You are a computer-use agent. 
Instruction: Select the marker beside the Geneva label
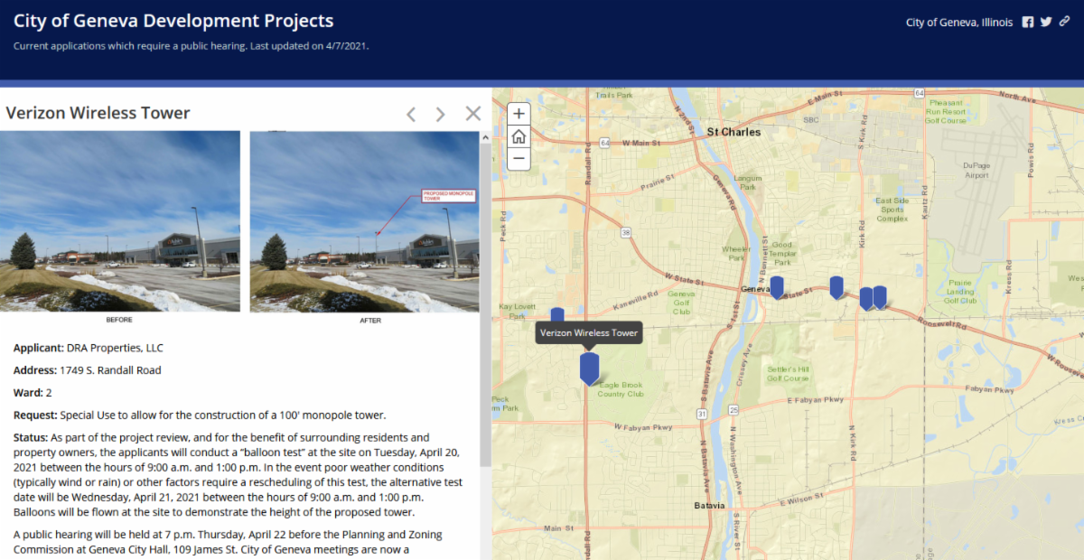click(x=777, y=287)
